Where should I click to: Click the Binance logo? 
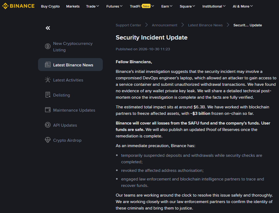pos(18,6)
